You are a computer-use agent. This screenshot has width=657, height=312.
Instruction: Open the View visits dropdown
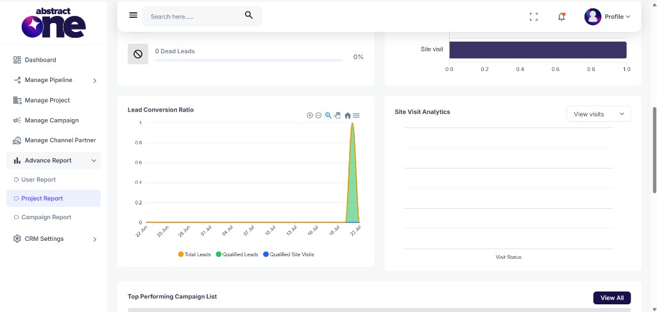click(x=599, y=114)
